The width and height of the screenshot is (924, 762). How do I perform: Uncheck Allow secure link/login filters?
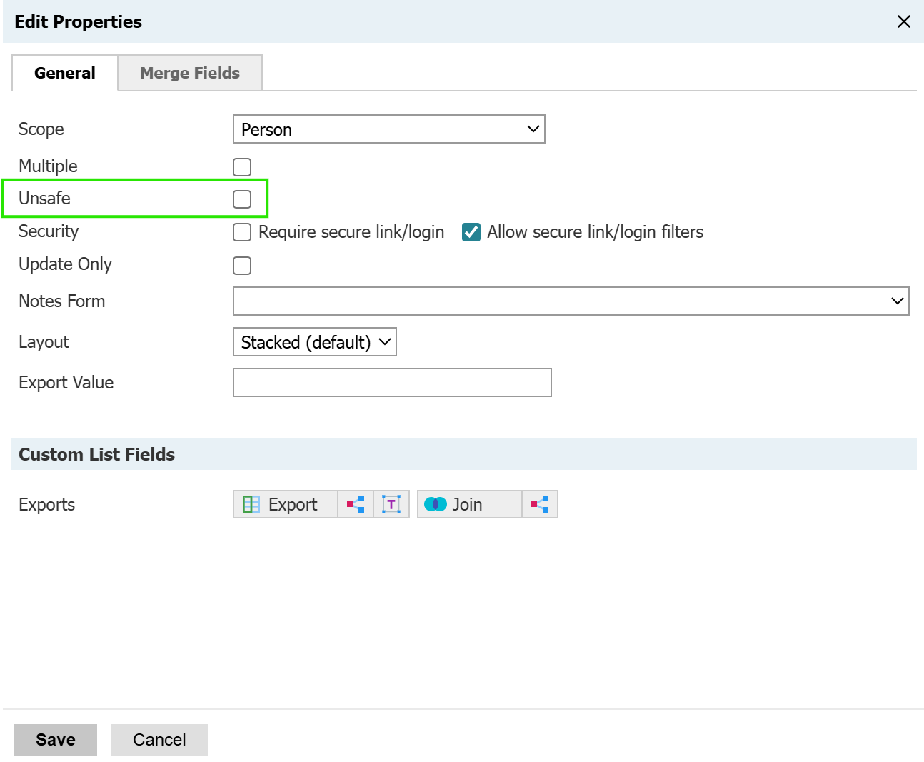pyautogui.click(x=471, y=232)
